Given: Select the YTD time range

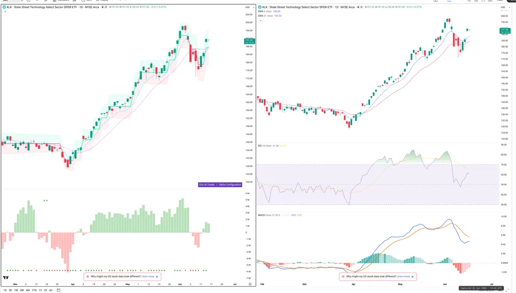Looking at the screenshot, I should click(34, 290).
